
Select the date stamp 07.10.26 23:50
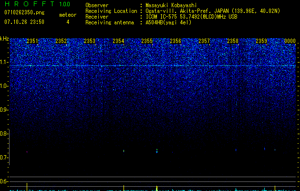pos(24,22)
